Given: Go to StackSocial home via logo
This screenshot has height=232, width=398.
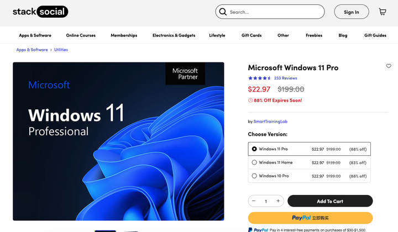Looking at the screenshot, I should coord(40,12).
